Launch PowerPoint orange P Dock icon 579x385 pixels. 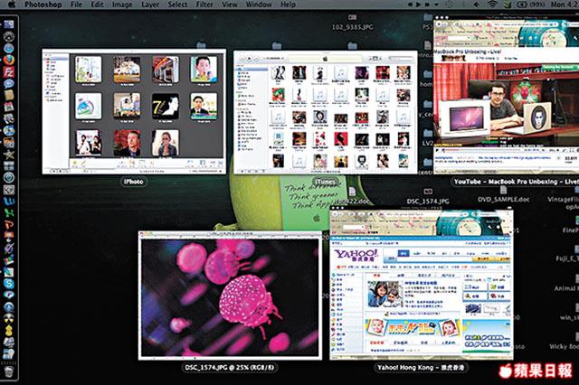8,224
